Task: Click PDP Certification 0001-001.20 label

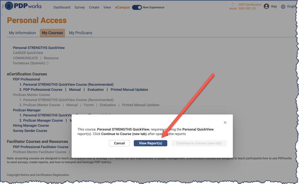Action: coord(250,6)
